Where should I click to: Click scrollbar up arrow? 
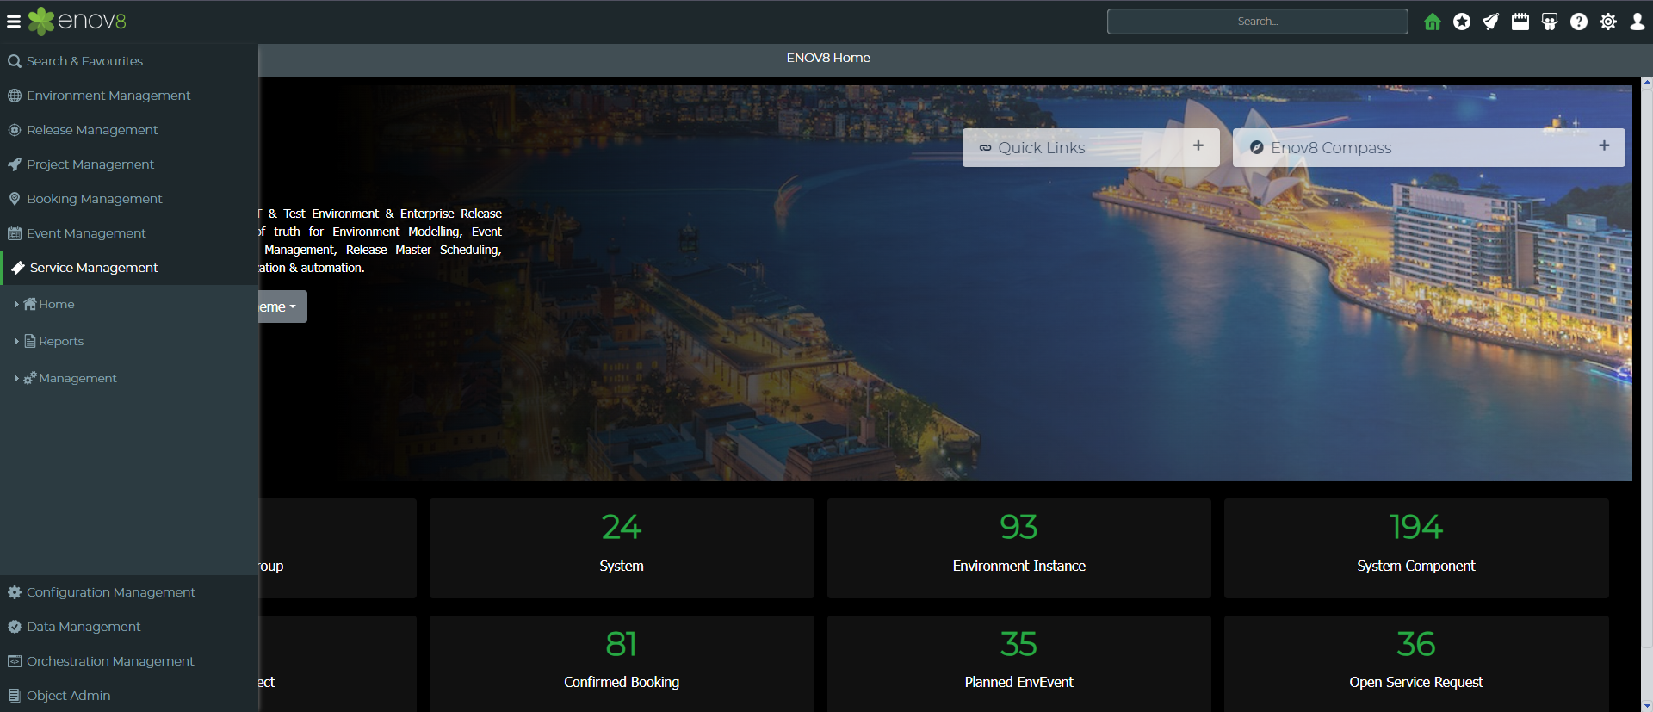tap(1647, 83)
